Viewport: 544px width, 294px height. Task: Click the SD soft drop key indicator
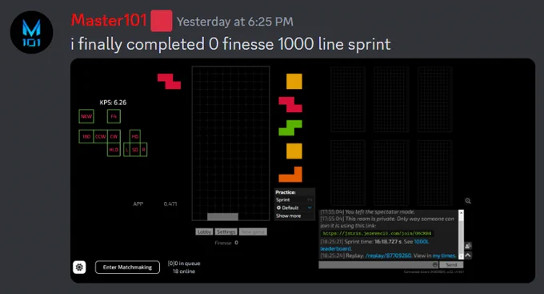click(x=135, y=150)
